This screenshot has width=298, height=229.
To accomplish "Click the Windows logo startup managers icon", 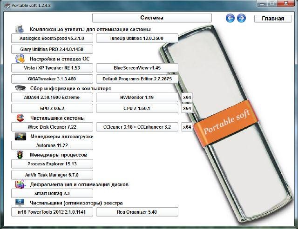I will point(20,137).
